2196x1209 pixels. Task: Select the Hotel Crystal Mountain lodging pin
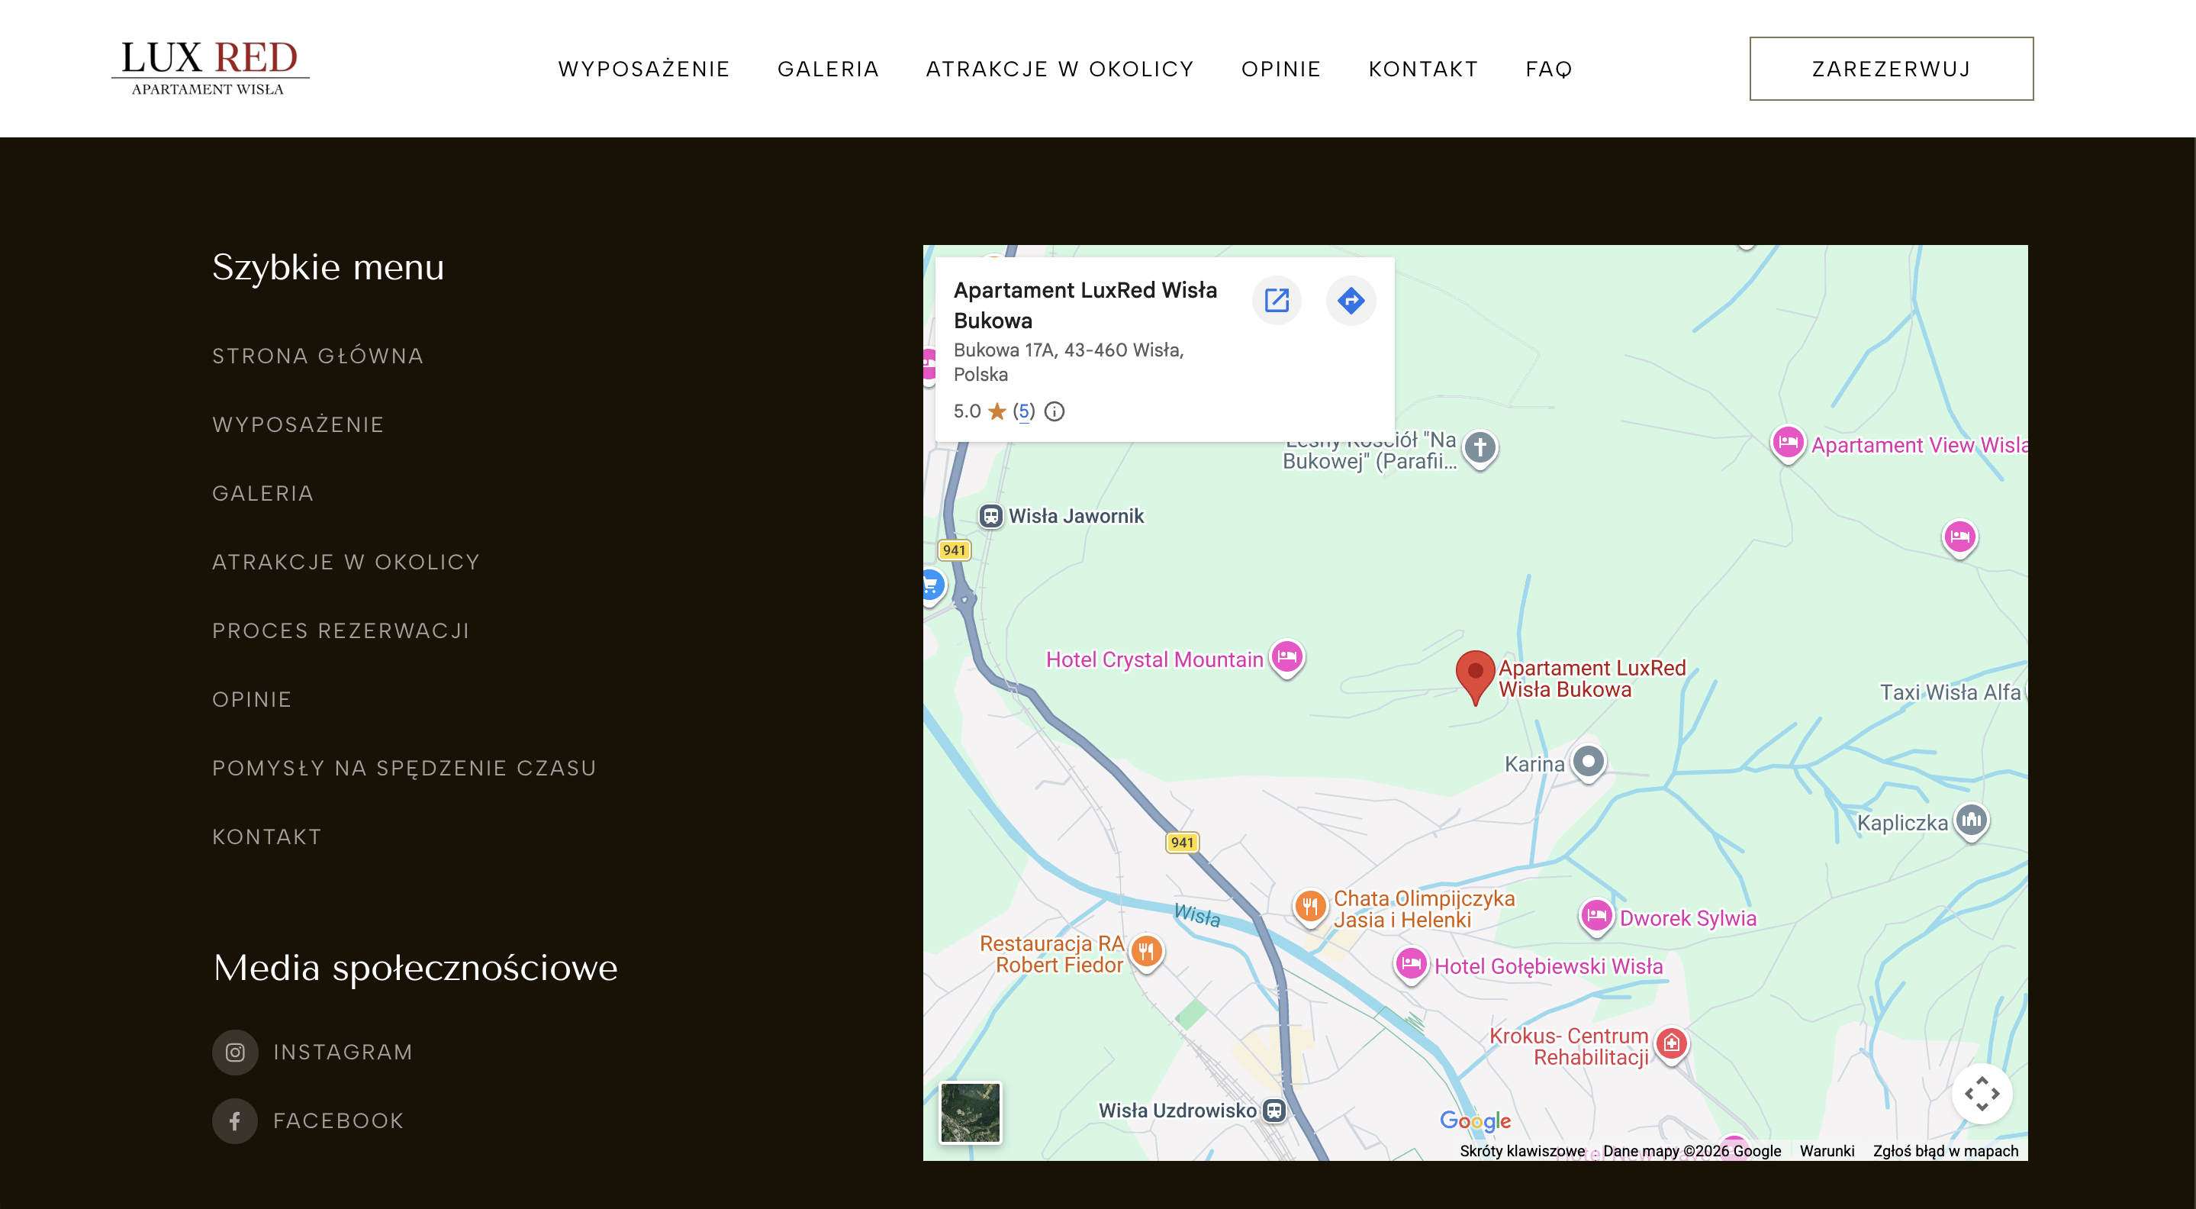tap(1287, 658)
